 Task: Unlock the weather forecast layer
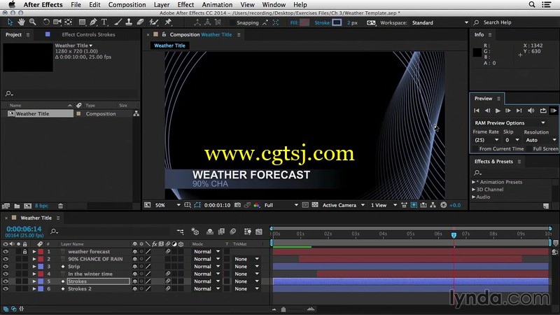click(x=24, y=251)
